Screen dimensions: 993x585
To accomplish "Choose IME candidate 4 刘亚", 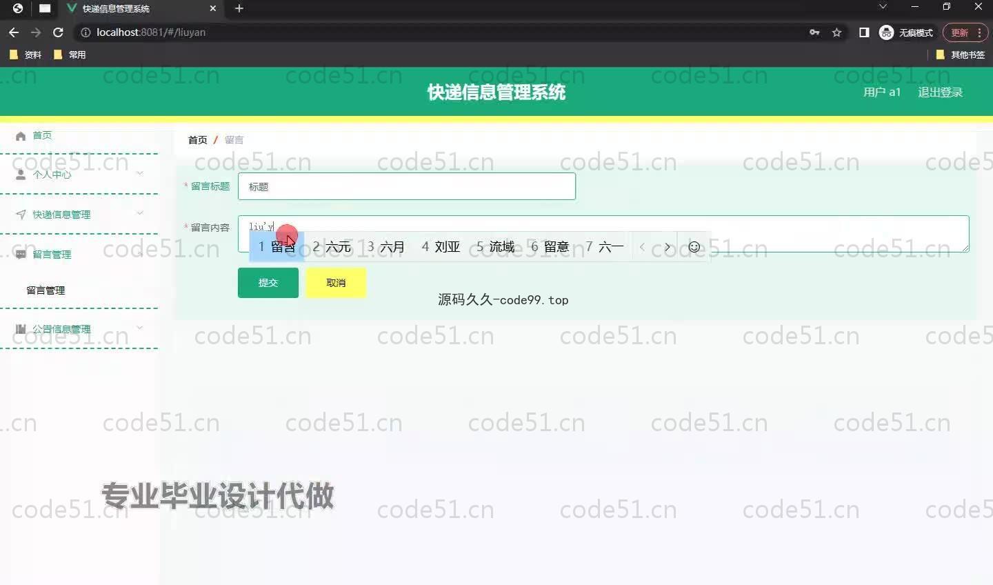I will pos(441,247).
